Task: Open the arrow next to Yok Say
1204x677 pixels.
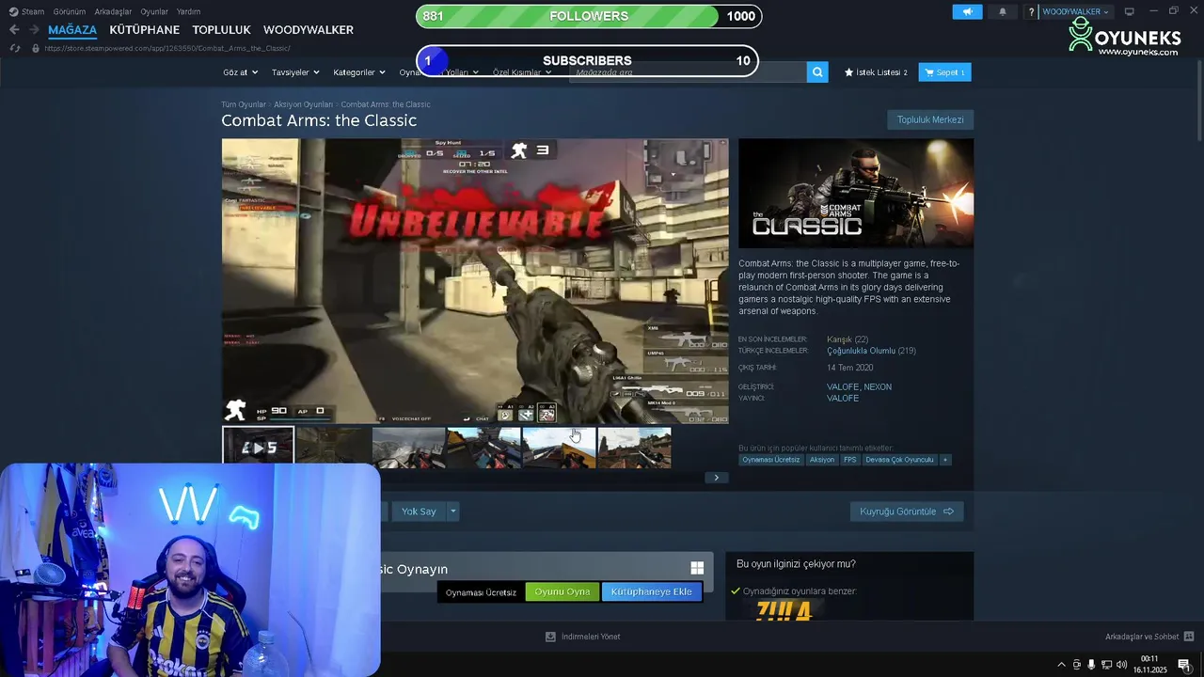Action: tap(453, 512)
